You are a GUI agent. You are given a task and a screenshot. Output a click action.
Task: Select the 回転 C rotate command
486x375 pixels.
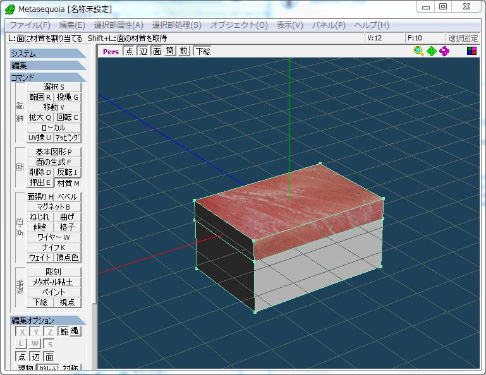coord(67,117)
